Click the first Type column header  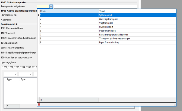[x=12, y=79]
